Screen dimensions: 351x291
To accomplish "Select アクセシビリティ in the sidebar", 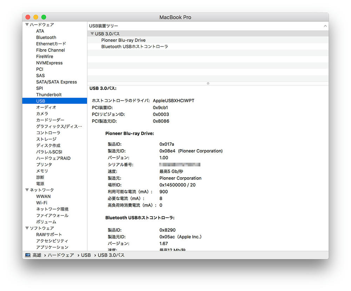I will click(x=52, y=241).
